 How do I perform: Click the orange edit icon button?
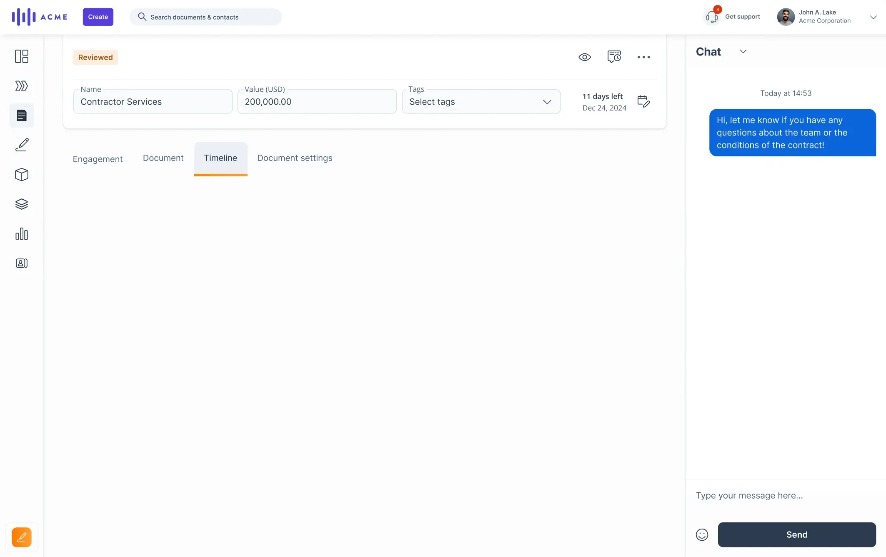pos(21,538)
